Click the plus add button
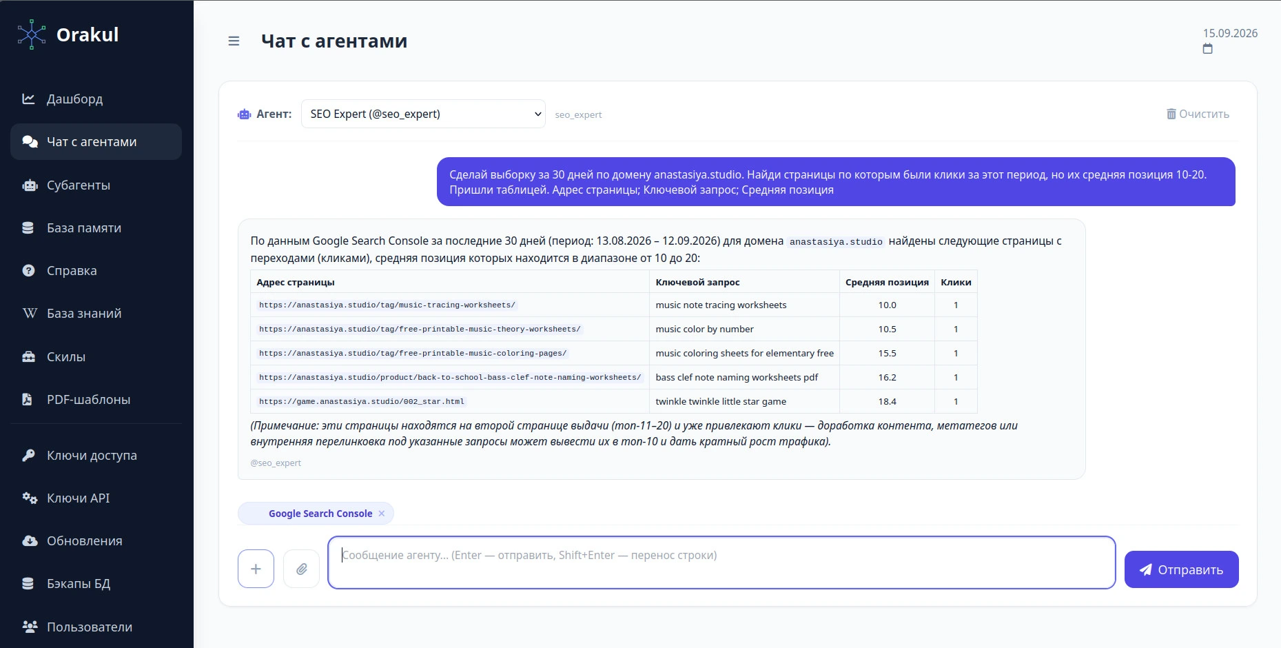 256,569
